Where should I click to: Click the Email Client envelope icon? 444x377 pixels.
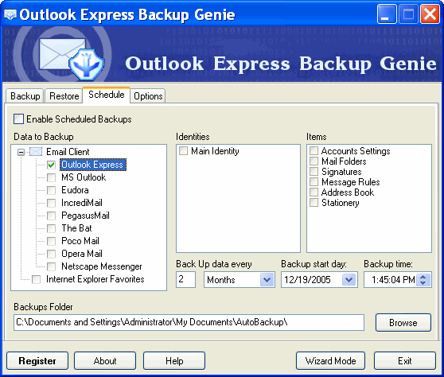36,152
